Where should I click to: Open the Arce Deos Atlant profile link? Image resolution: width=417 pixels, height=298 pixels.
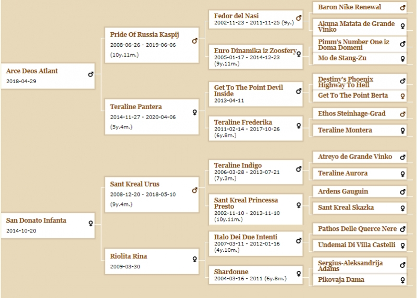pos(32,71)
